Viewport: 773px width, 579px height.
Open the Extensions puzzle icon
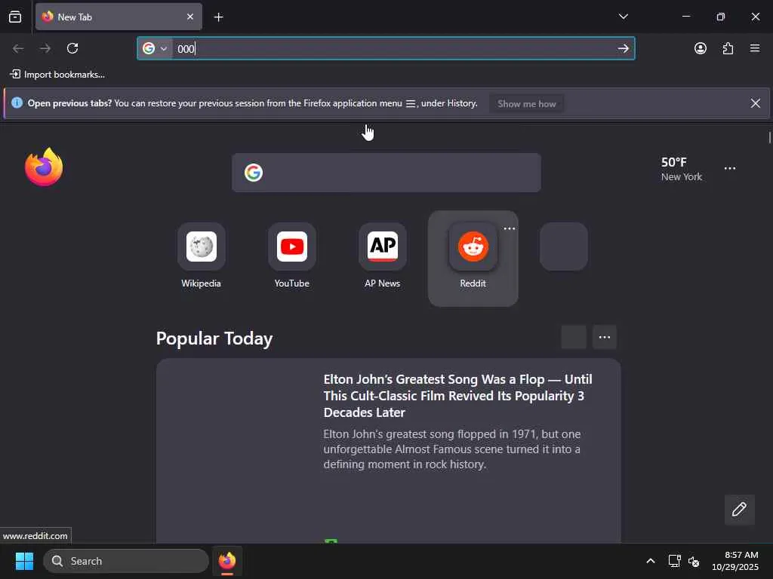tap(728, 48)
